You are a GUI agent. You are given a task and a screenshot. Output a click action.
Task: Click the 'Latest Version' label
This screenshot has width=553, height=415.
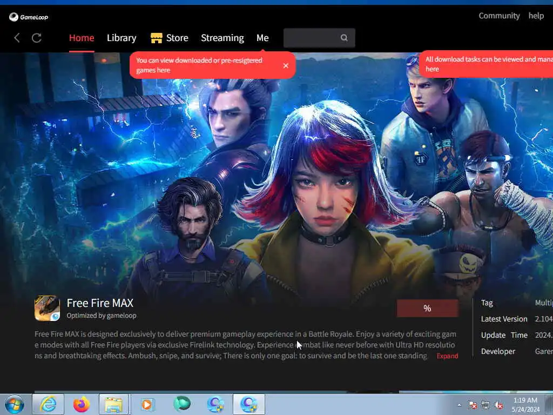[504, 319]
